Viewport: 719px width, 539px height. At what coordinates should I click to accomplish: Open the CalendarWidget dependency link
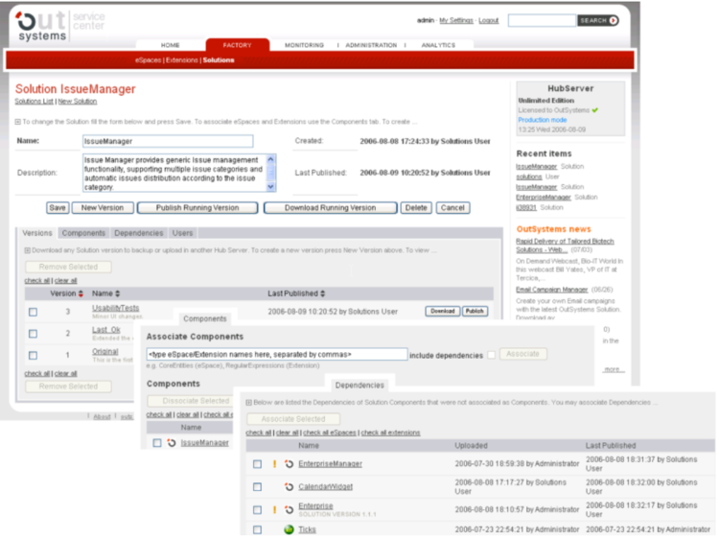tap(326, 486)
